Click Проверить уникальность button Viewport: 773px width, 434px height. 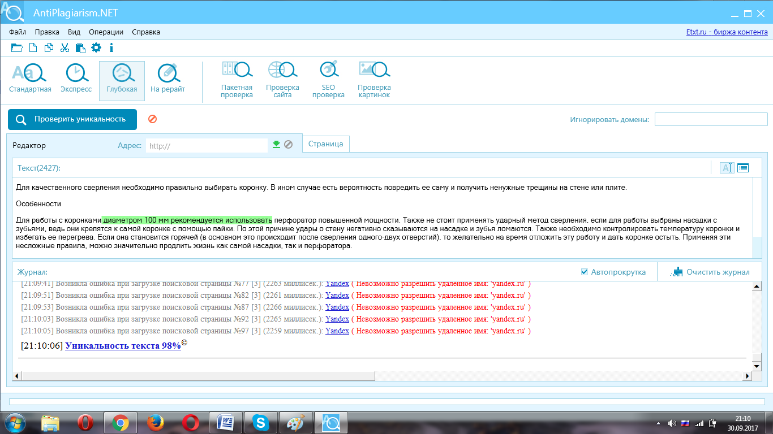(72, 119)
